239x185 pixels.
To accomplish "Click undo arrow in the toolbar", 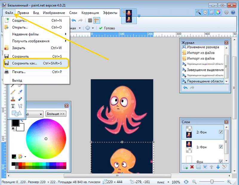I will (73, 20).
